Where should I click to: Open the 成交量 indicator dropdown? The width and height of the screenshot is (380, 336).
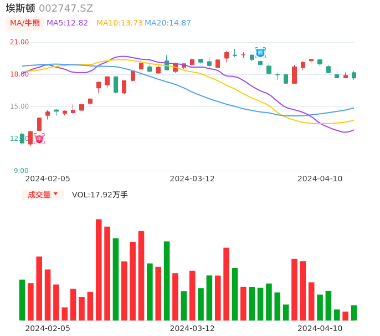(39, 195)
